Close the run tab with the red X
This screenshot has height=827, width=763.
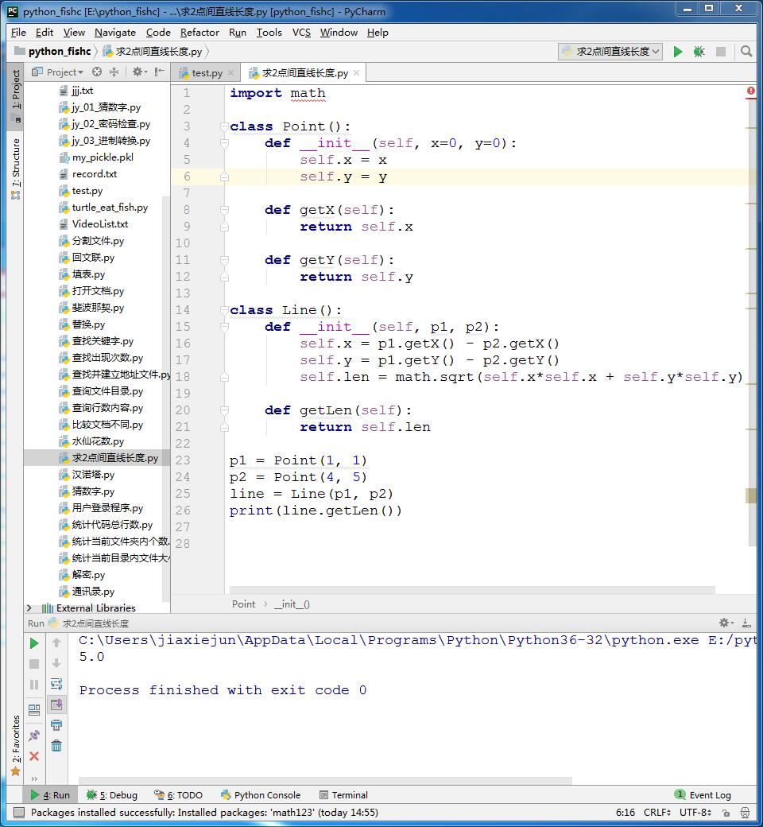point(34,756)
